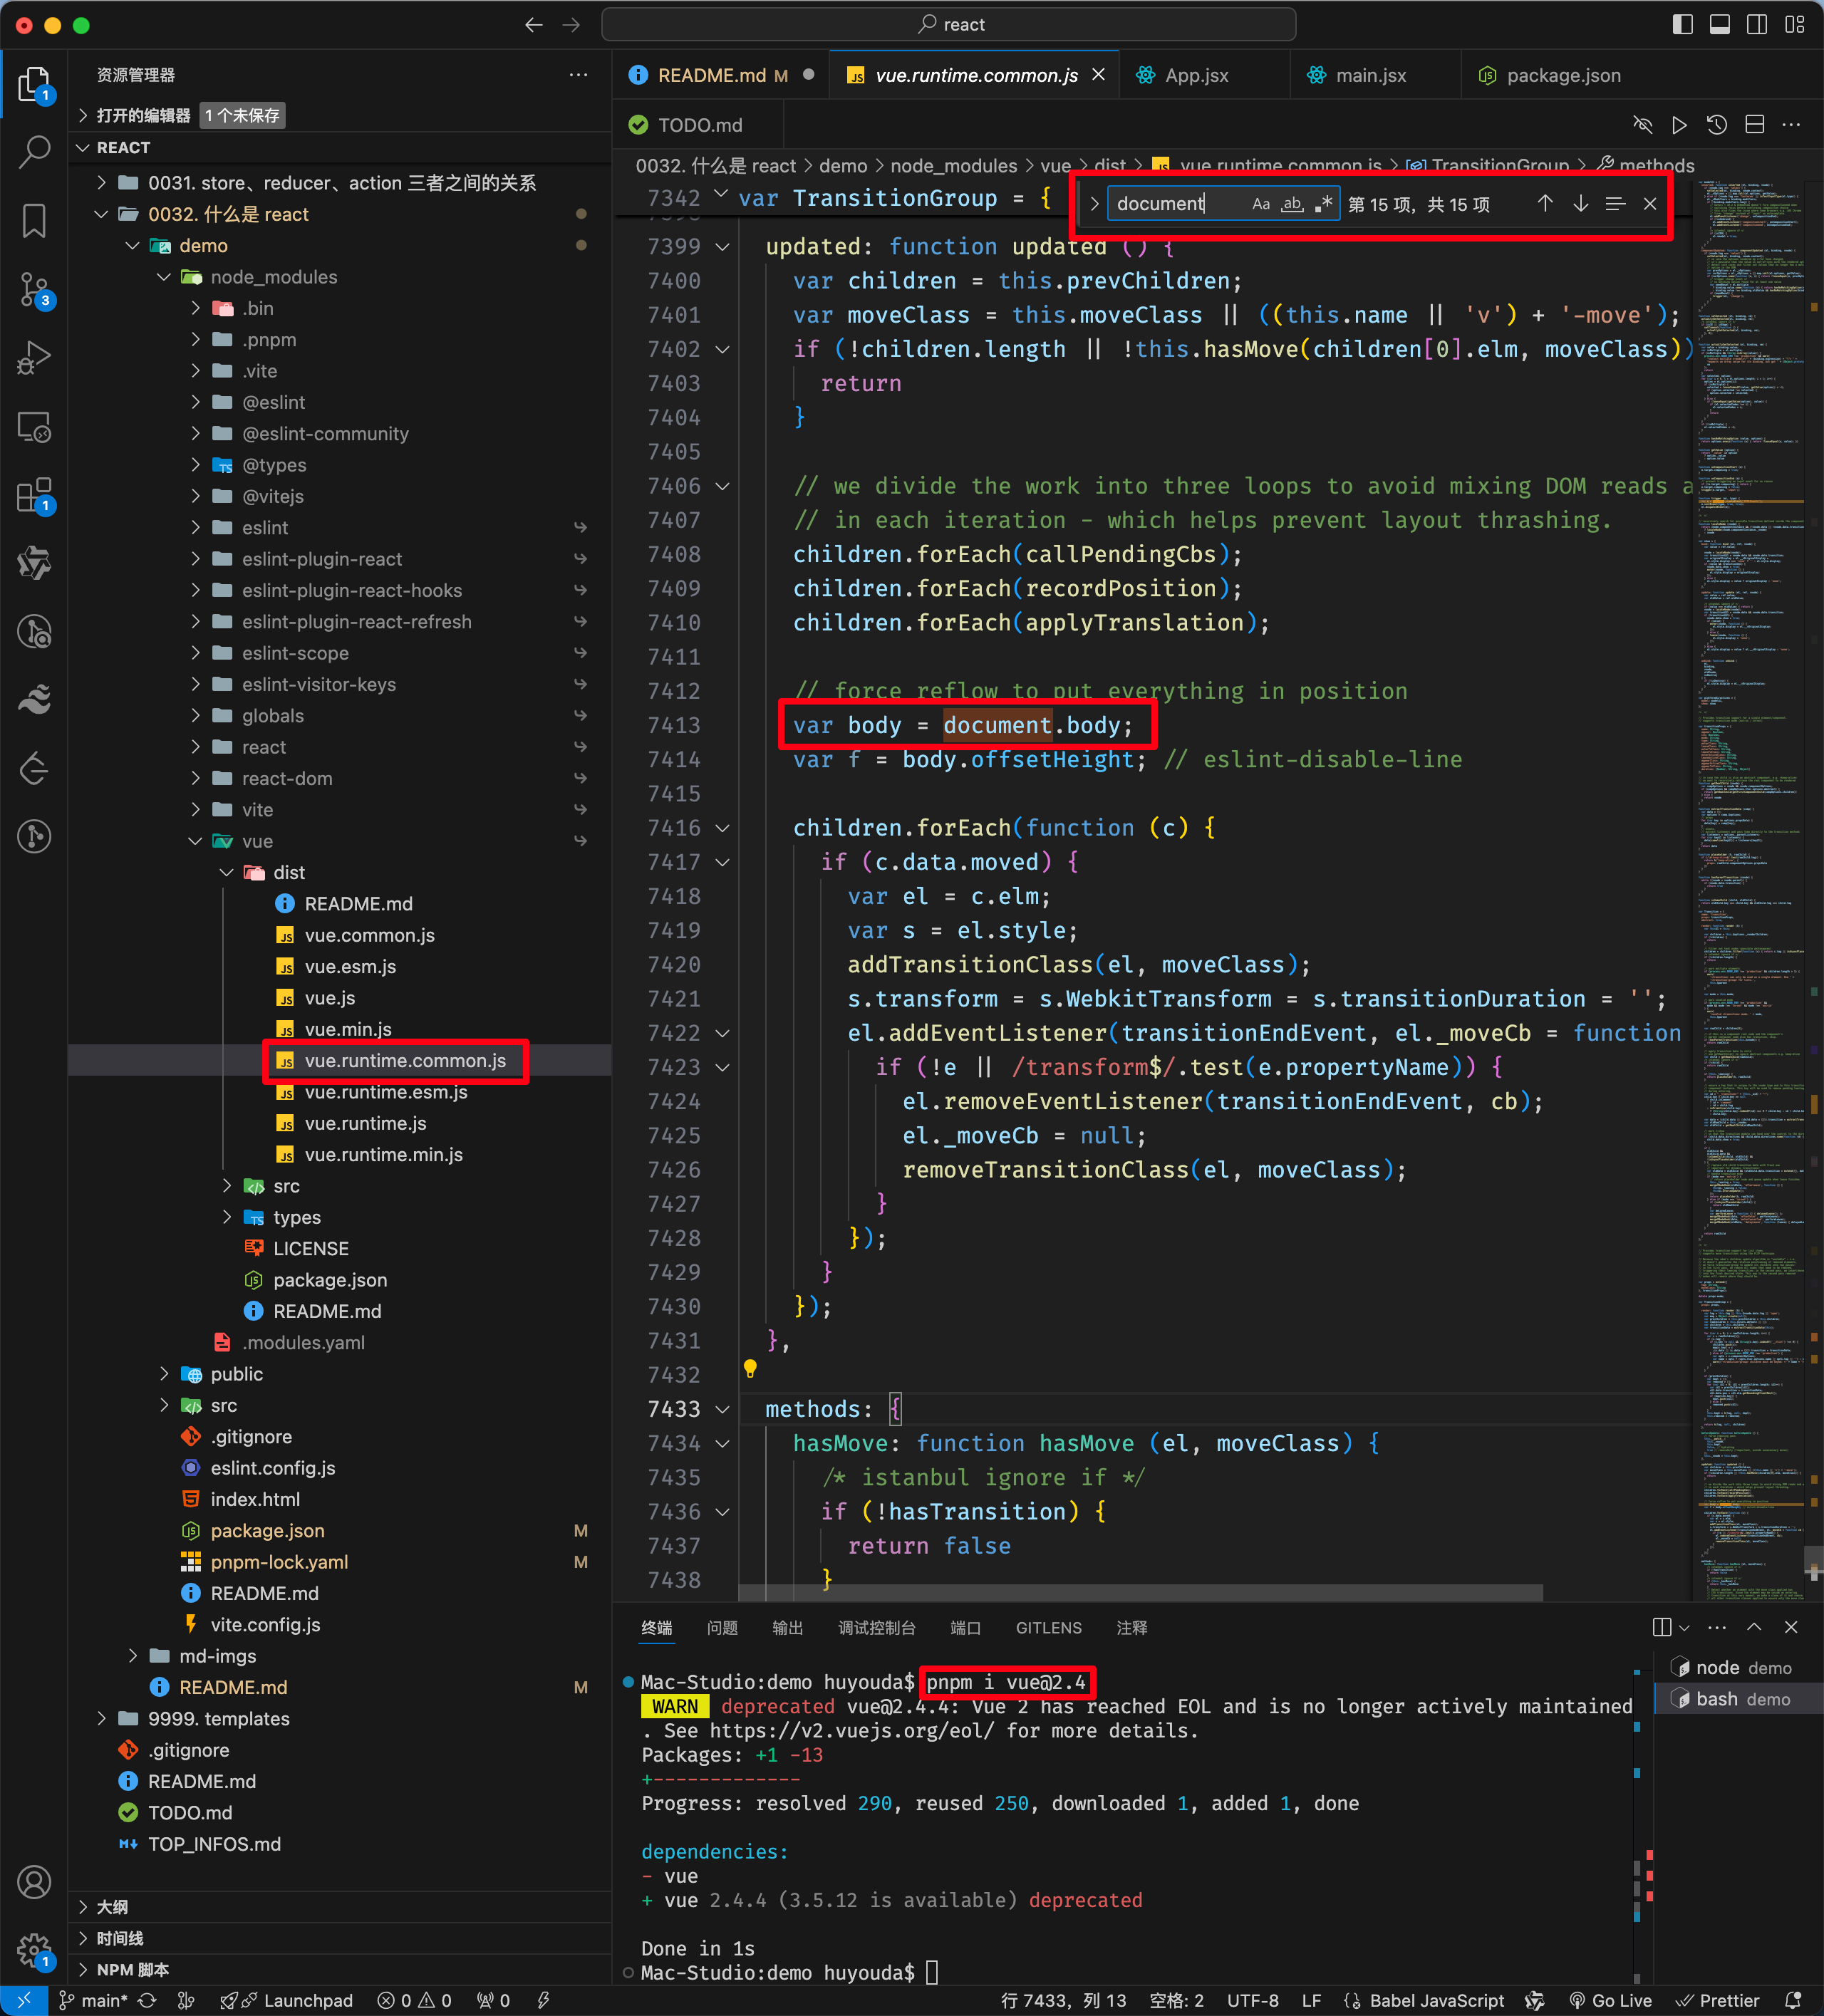Fold line 7416 forEach function block
Screen dimensions: 1824x2016
[x=722, y=828]
